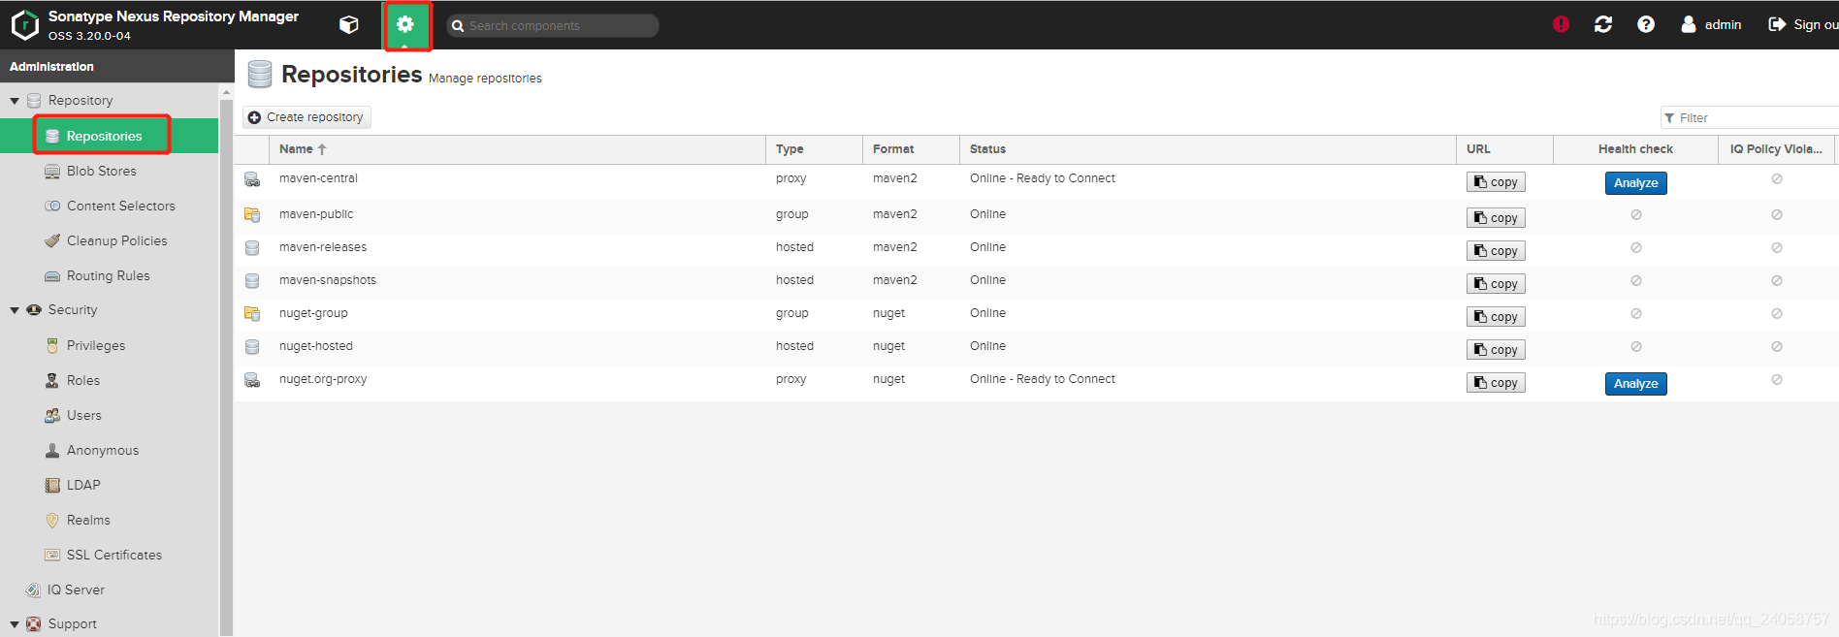
Task: Sort by the Name column header
Action: (517, 149)
